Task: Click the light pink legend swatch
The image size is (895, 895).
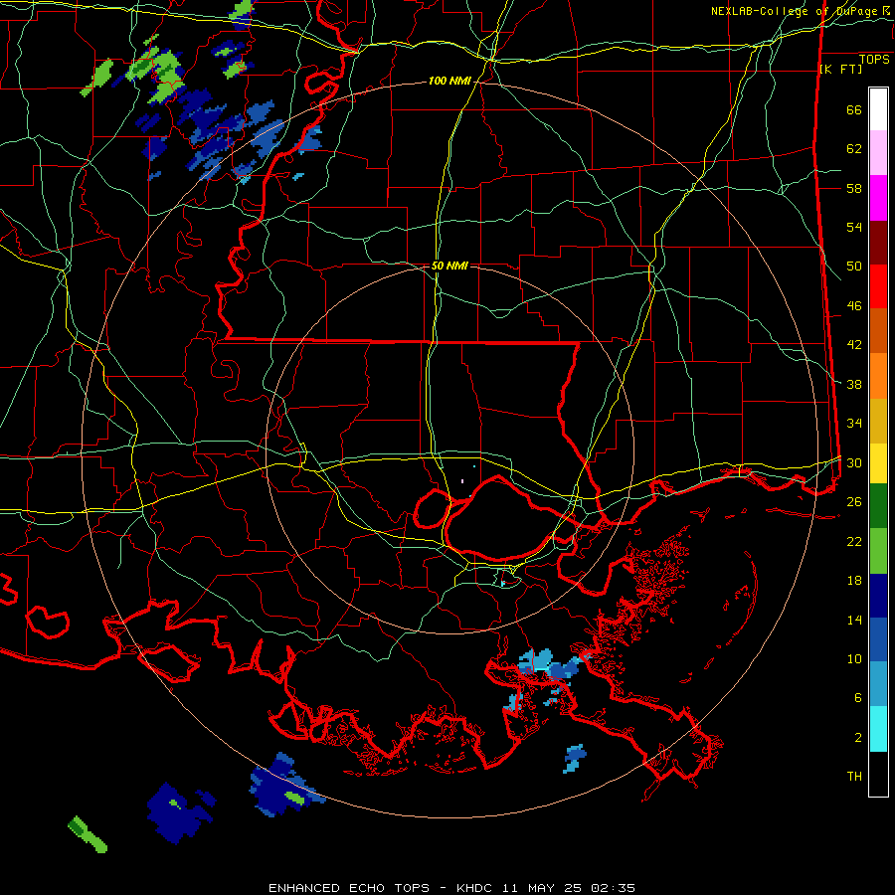Action: pos(878,153)
